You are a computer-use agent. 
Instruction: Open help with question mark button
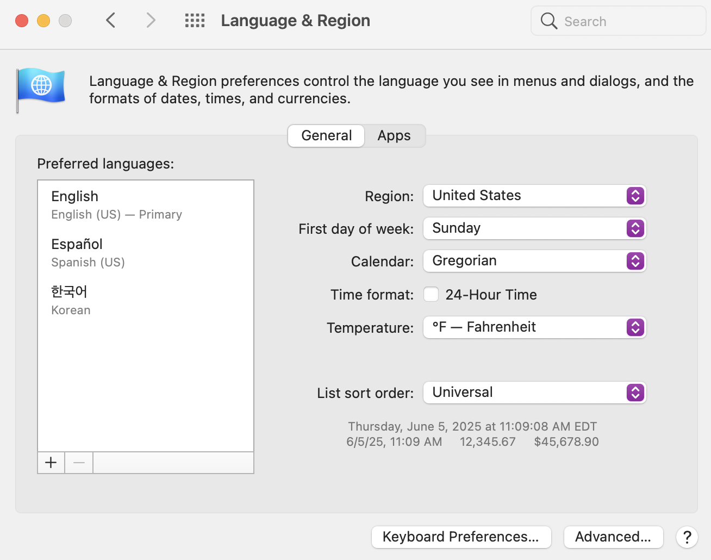pos(687,537)
